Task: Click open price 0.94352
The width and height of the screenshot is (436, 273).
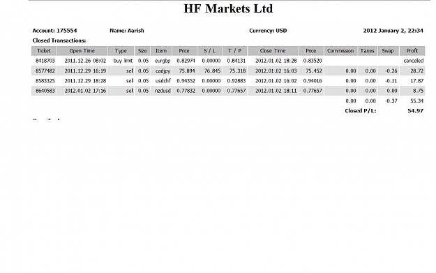Action: point(186,81)
